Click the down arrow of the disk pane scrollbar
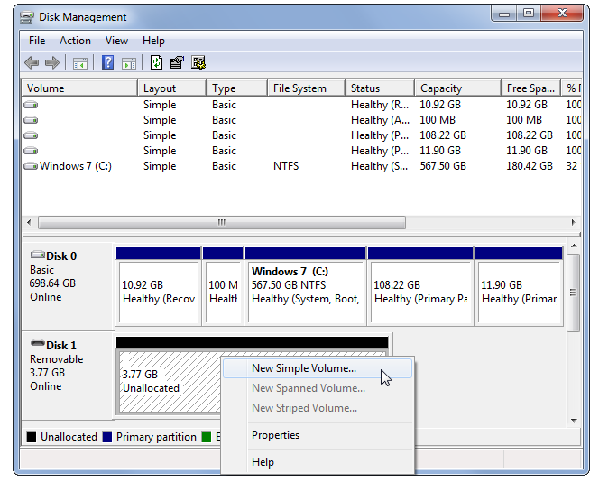The width and height of the screenshot is (599, 483). pos(574,421)
